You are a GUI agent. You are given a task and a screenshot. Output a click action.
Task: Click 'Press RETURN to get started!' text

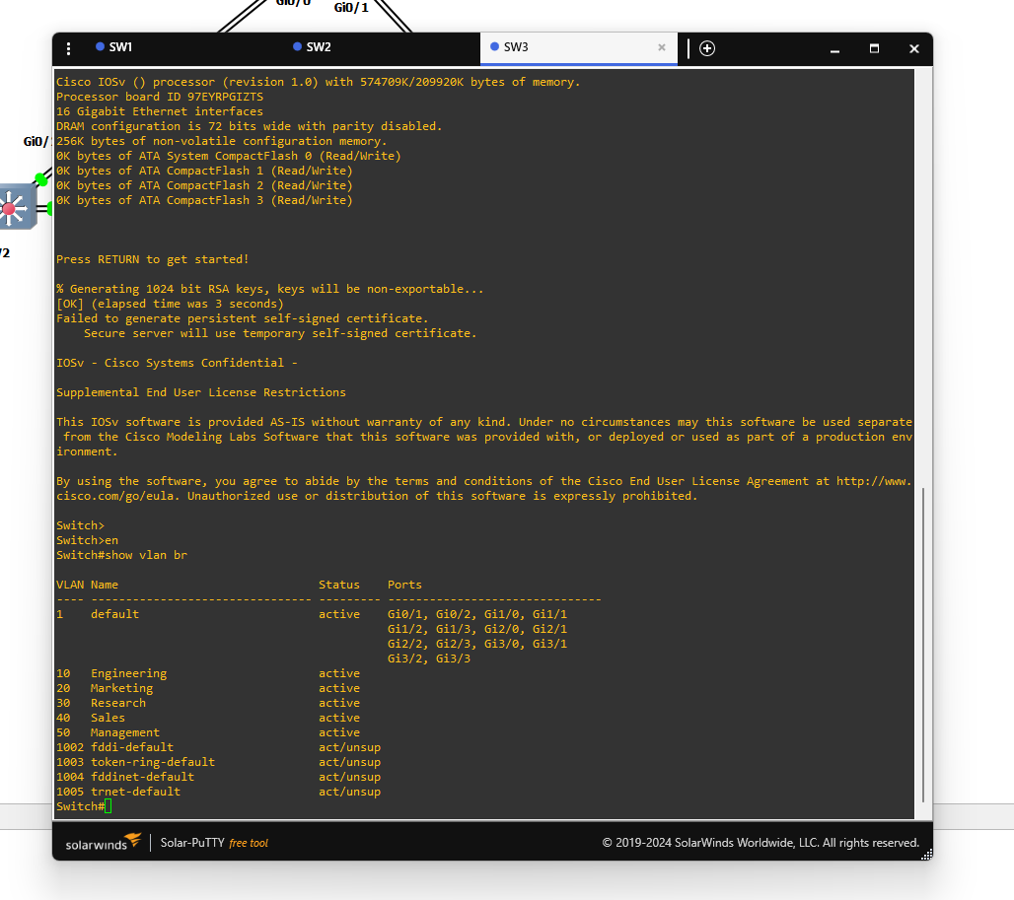pyautogui.click(x=153, y=259)
